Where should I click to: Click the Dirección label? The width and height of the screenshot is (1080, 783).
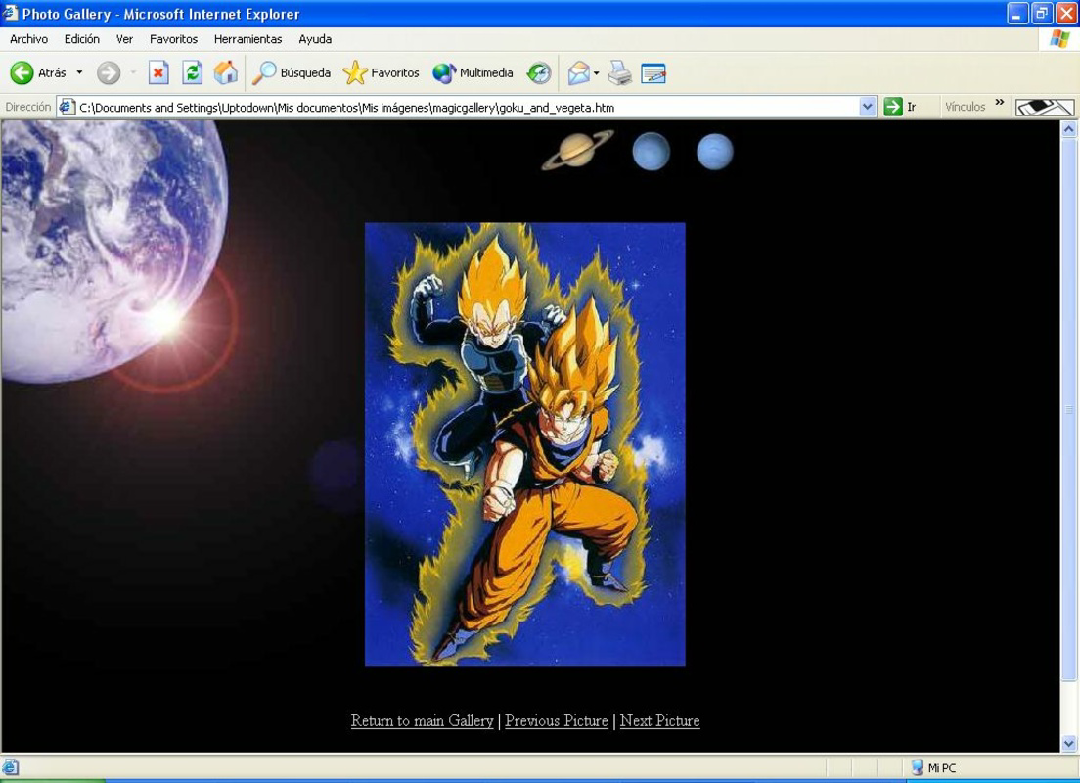pos(27,107)
